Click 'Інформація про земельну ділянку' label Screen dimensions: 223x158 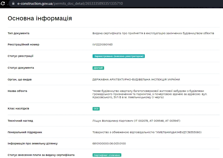coord(33,143)
